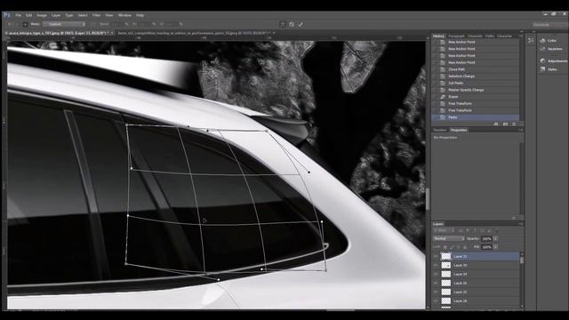Hide Layer 26 with its eye icon
The width and height of the screenshot is (569, 320).
tap(436, 283)
